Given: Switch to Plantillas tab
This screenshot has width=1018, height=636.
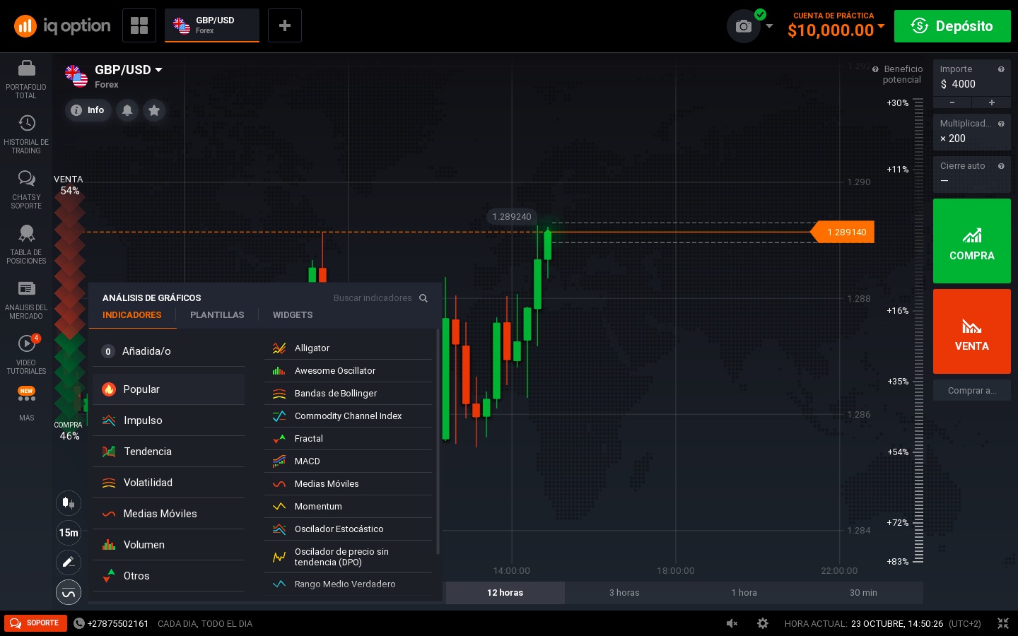Looking at the screenshot, I should [x=217, y=315].
